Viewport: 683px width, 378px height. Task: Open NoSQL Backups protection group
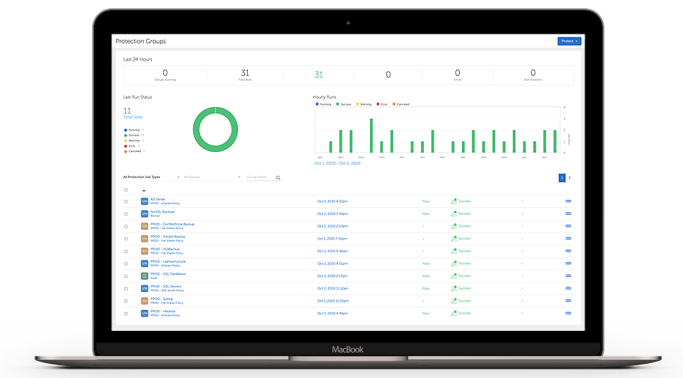[x=163, y=212]
